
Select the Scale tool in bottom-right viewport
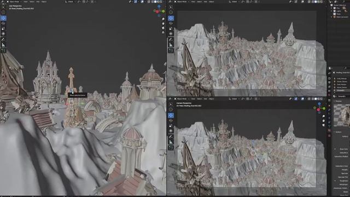tap(171, 126)
